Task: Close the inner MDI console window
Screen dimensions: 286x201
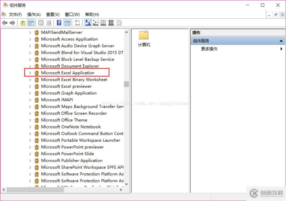Action: click(282, 15)
